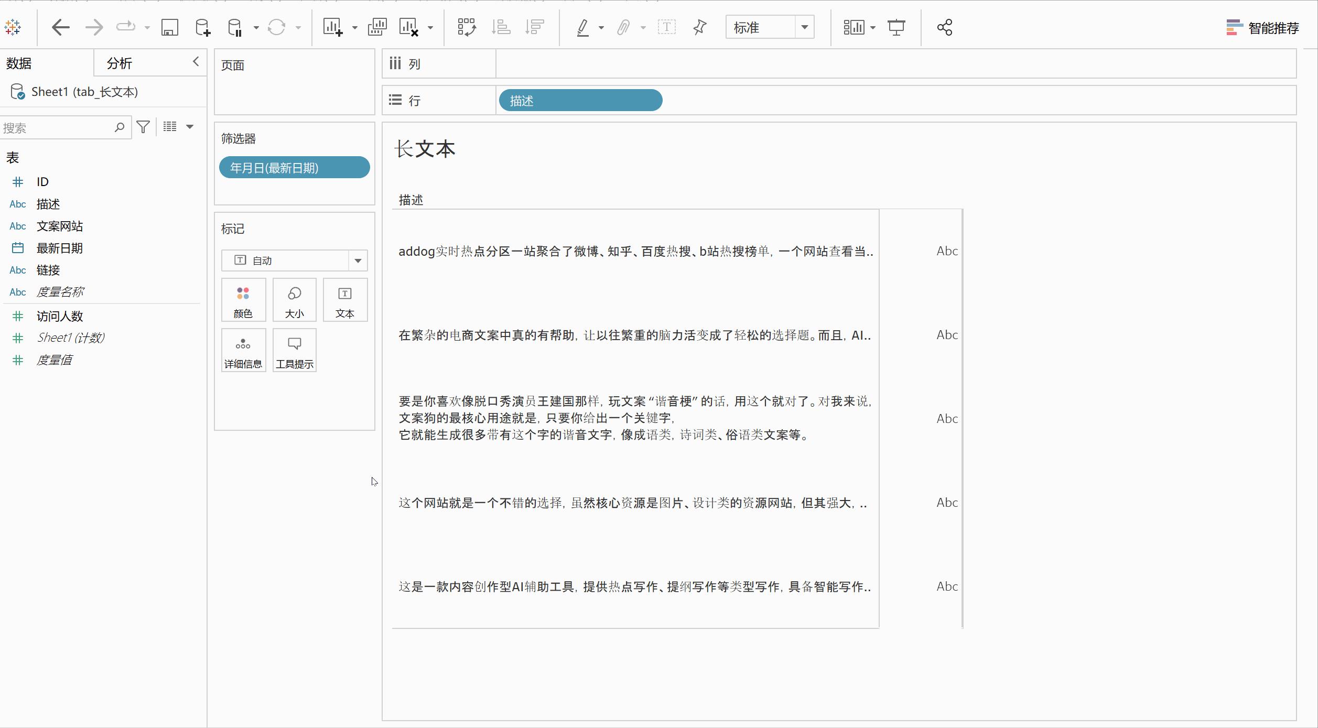
Task: Select row starting with 这是一款内容创作型AI
Action: (635, 586)
